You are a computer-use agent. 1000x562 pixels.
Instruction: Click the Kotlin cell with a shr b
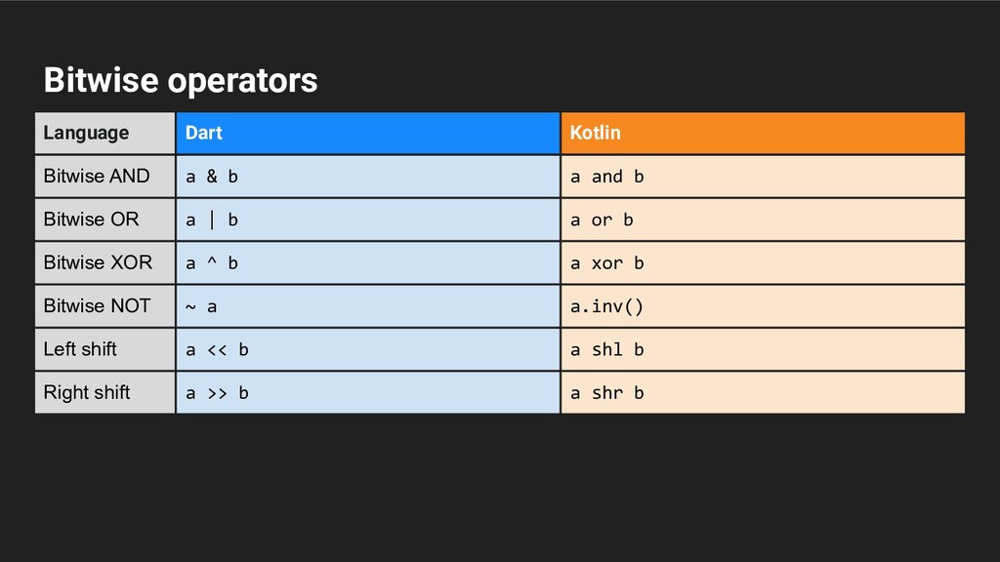(x=762, y=392)
